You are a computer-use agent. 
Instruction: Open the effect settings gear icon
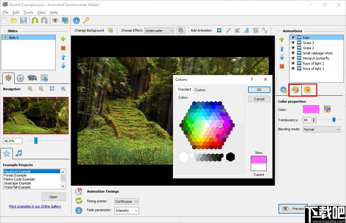click(181, 30)
